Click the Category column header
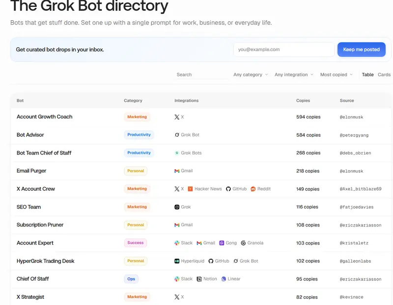Viewport: 393px width, 305px height. click(133, 100)
